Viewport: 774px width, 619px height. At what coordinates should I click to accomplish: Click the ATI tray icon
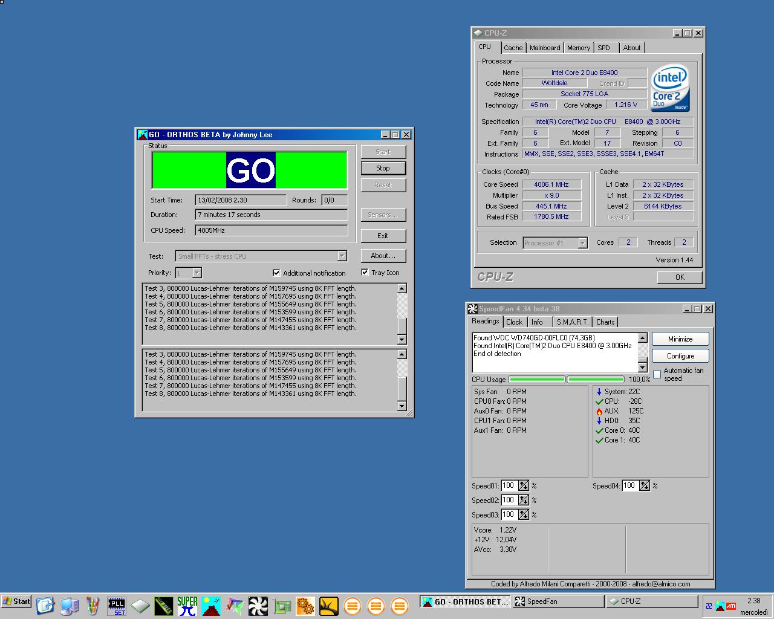click(731, 606)
